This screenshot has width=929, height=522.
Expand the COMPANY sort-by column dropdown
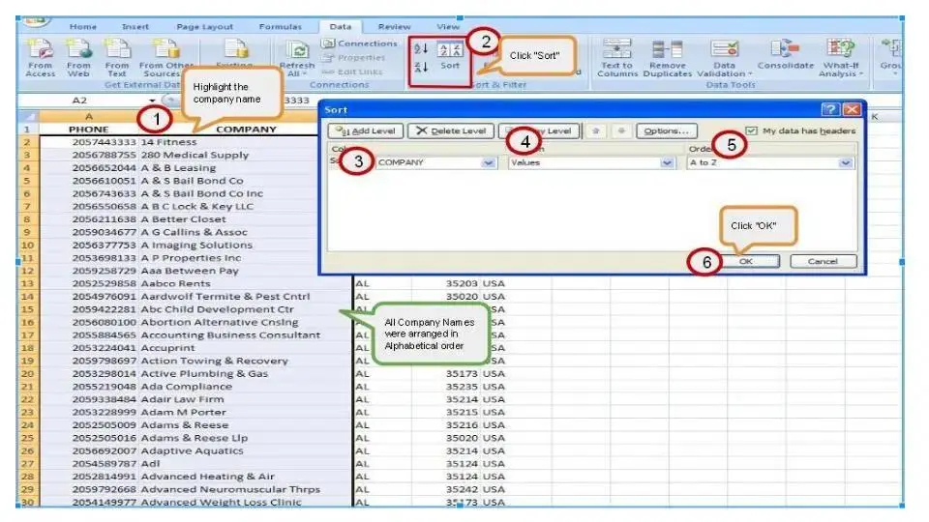pos(488,163)
